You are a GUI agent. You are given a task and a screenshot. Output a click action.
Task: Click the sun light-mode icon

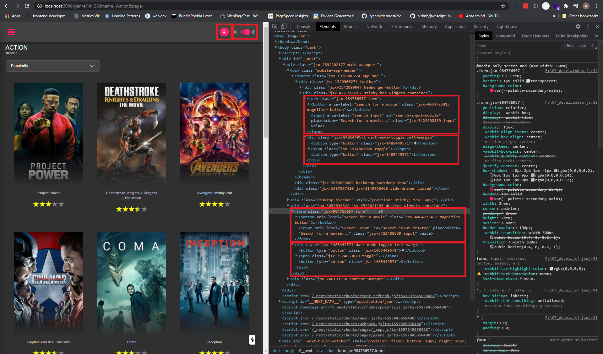[236, 32]
